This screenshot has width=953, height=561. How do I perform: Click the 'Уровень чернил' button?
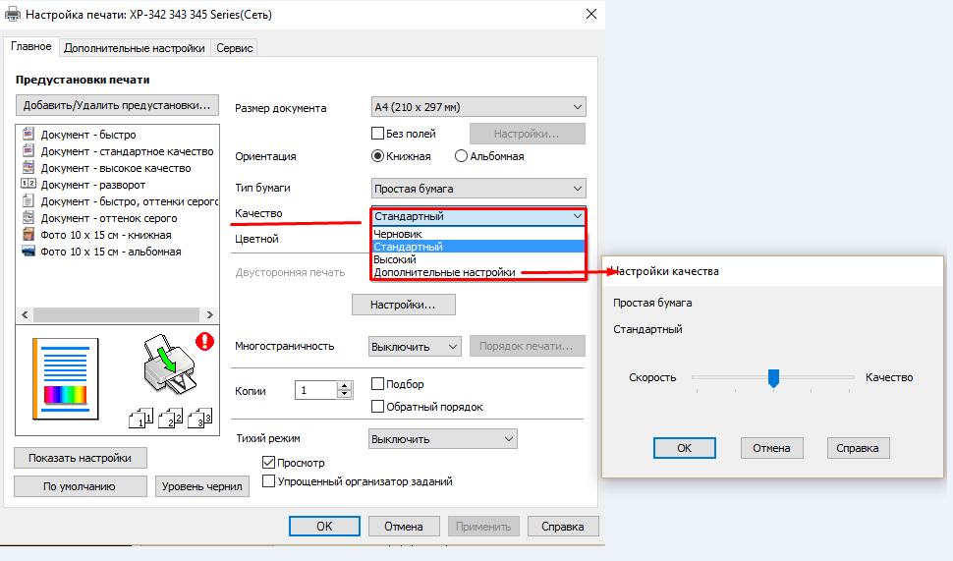point(201,486)
